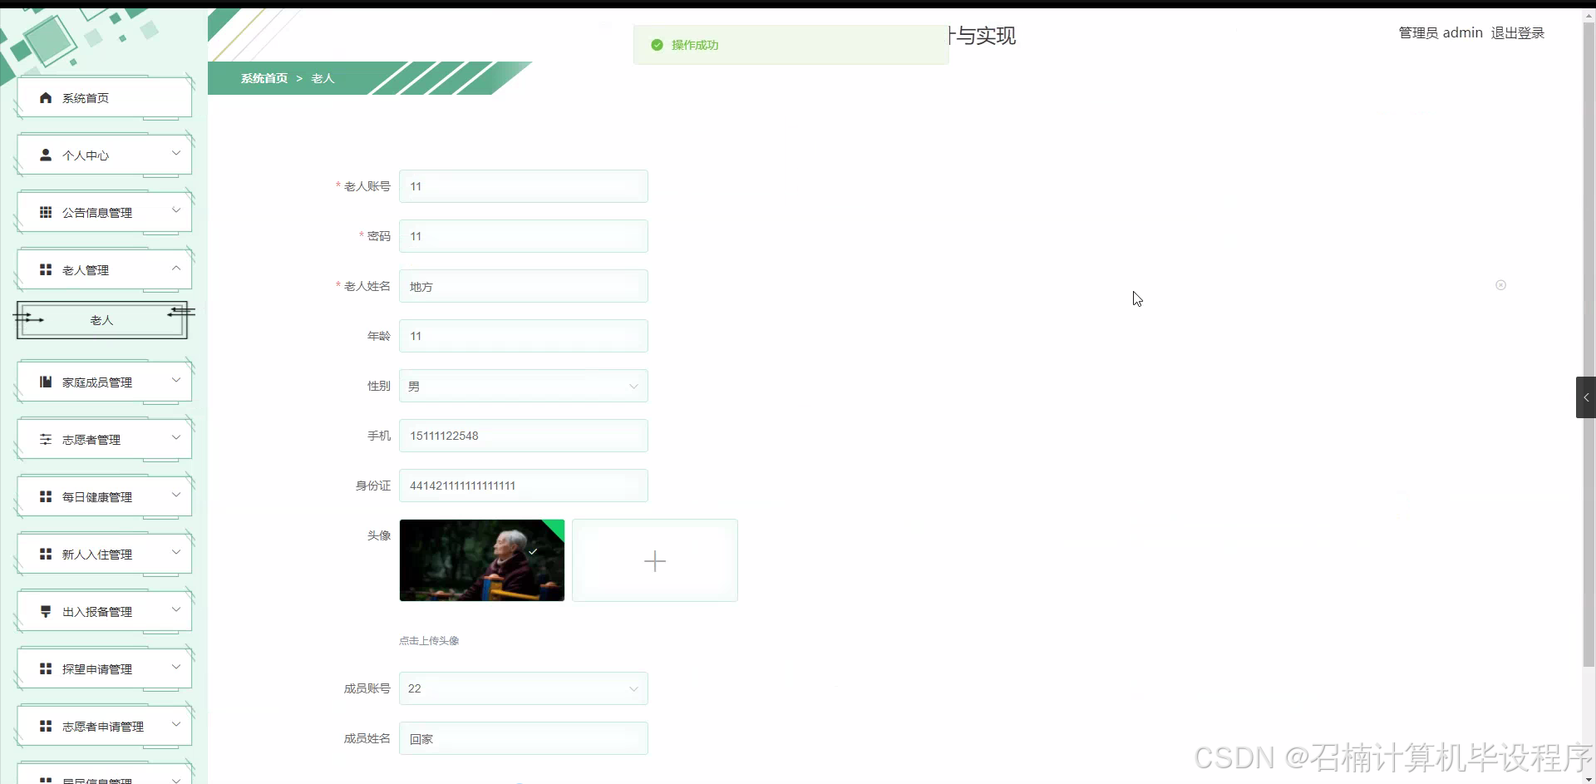The height and width of the screenshot is (784, 1596).
Task: Expand the 公告信息管理 menu chevron
Action: 176,211
